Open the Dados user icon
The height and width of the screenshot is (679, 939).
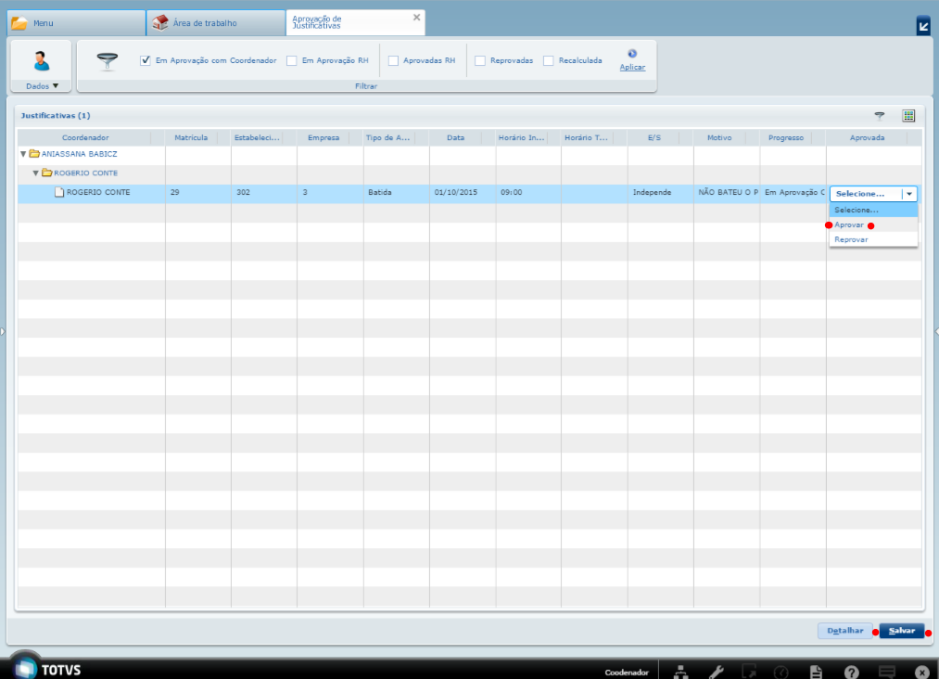pyautogui.click(x=42, y=61)
